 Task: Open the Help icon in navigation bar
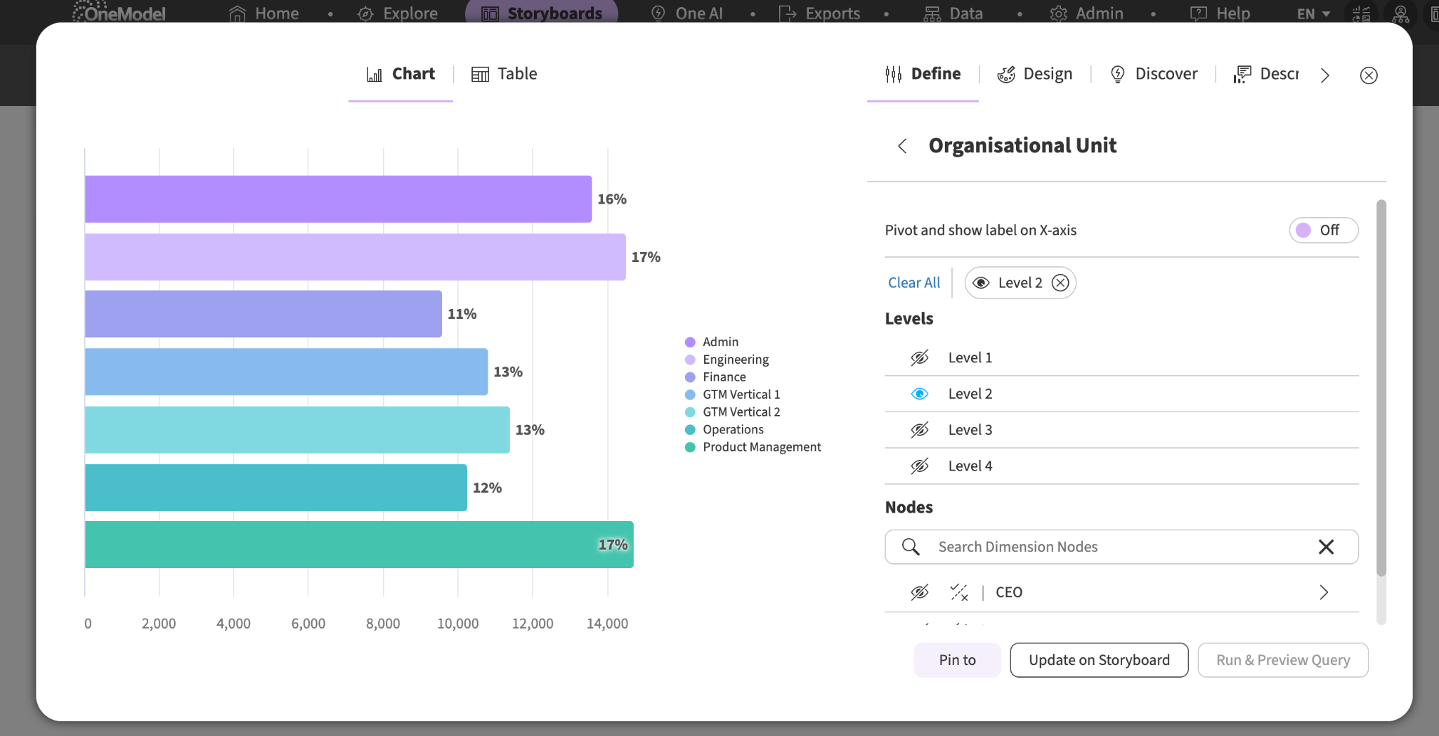pyautogui.click(x=1198, y=13)
